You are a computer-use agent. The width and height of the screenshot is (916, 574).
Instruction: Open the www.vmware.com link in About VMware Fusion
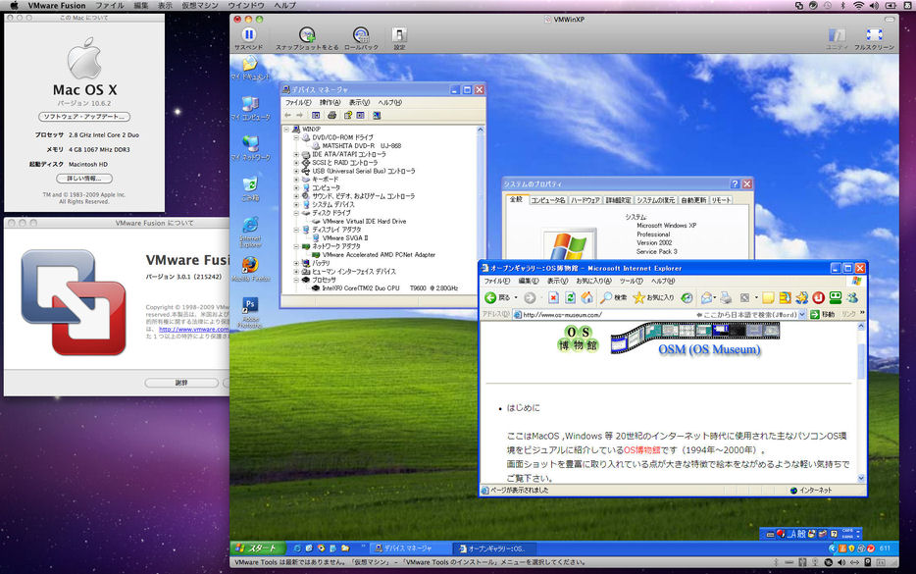click(x=194, y=330)
